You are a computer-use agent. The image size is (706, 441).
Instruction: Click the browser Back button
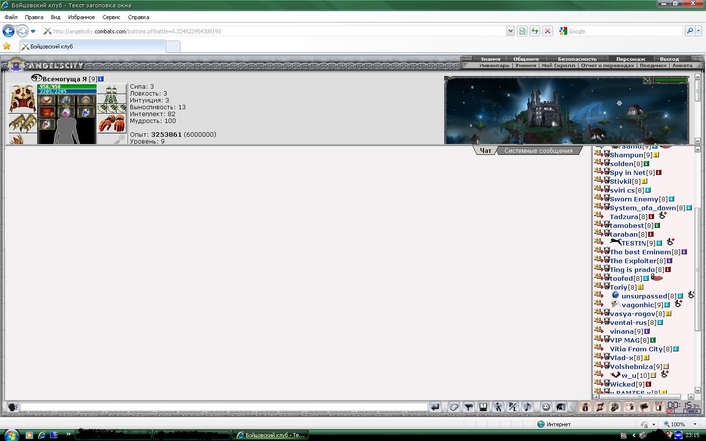pos(8,31)
